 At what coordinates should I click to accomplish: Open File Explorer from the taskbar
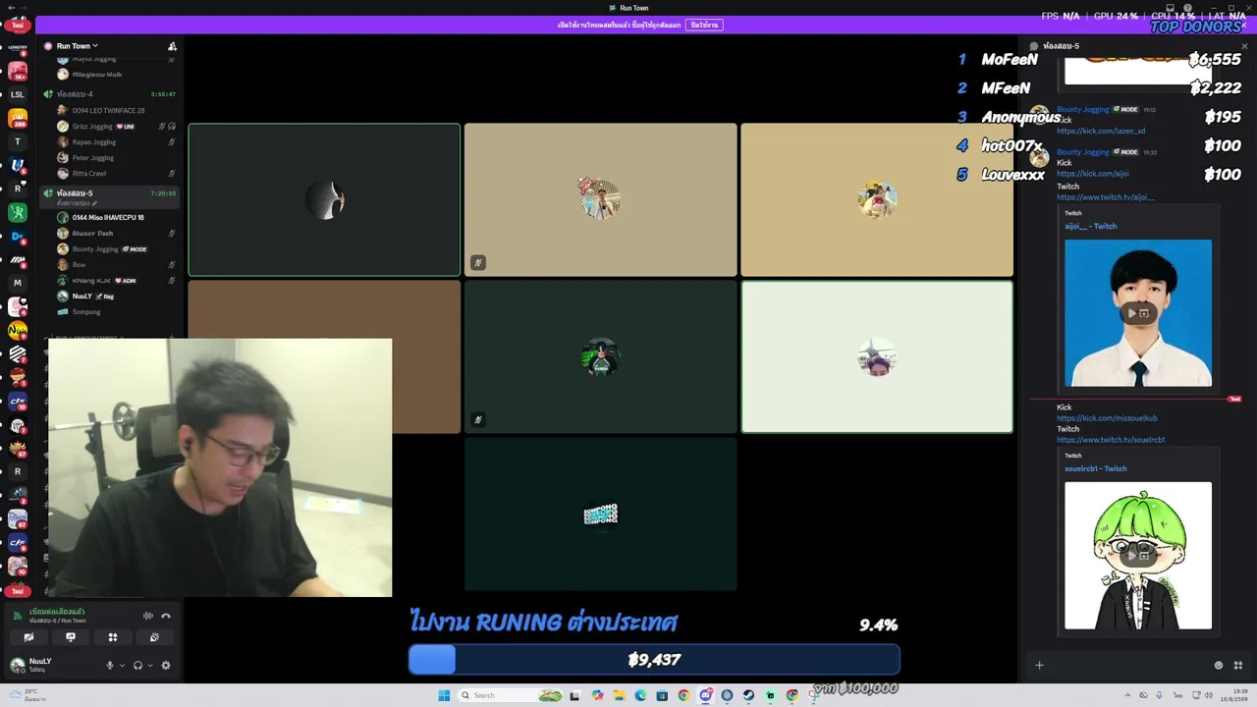click(x=619, y=695)
